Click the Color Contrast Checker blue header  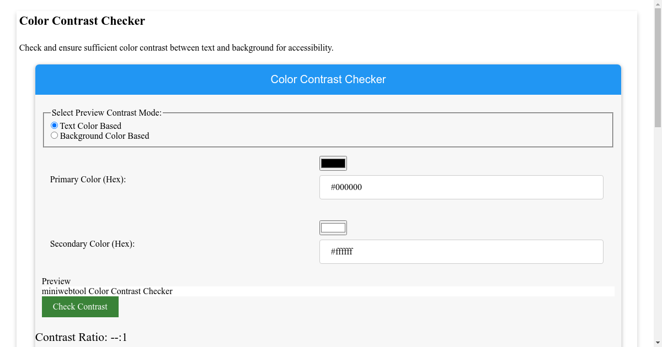coord(328,79)
